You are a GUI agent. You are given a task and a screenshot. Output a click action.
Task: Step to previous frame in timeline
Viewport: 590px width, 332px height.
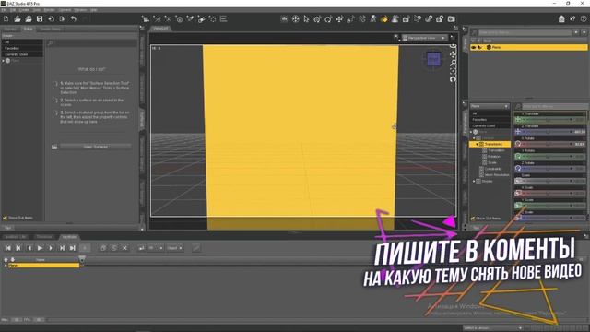point(29,248)
